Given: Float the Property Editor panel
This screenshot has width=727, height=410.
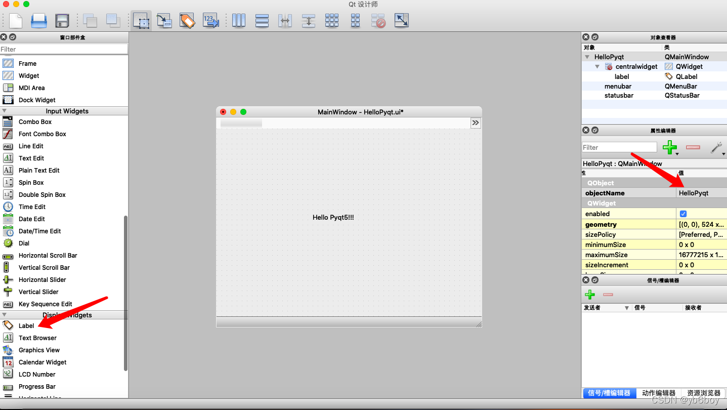Looking at the screenshot, I should (x=595, y=130).
